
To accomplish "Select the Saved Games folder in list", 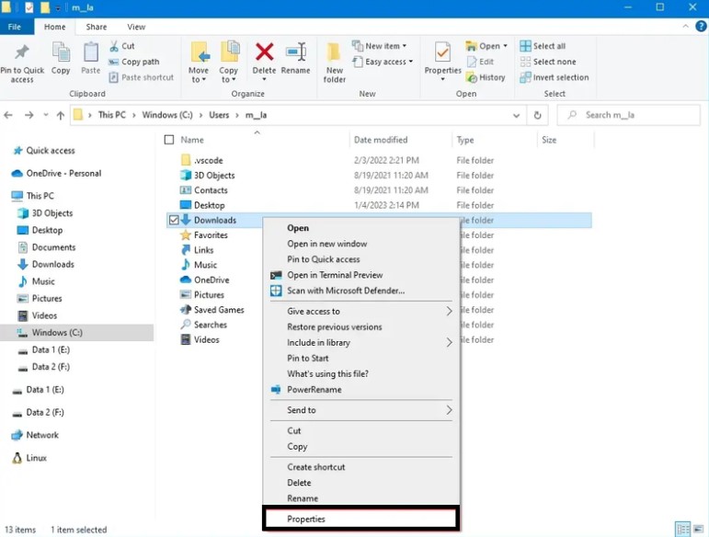I will pyautogui.click(x=219, y=310).
